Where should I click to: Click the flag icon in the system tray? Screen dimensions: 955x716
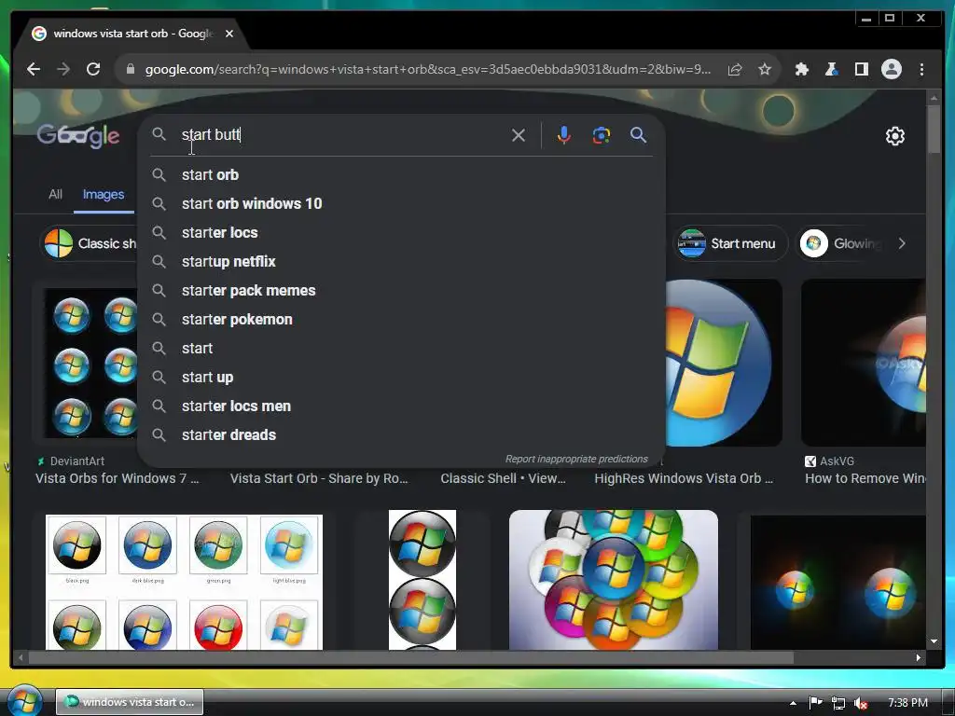(815, 703)
